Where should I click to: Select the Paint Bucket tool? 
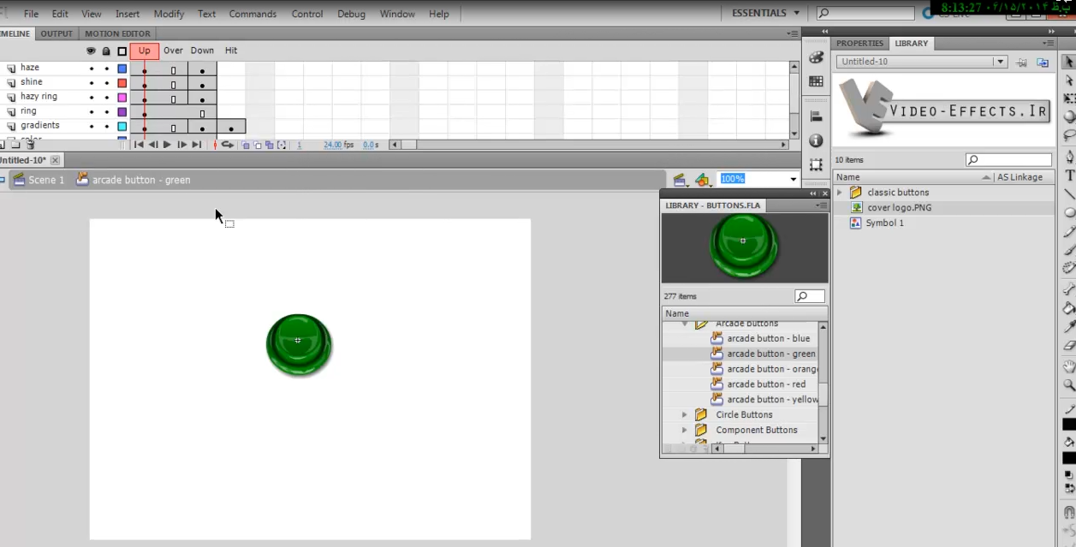1069,308
